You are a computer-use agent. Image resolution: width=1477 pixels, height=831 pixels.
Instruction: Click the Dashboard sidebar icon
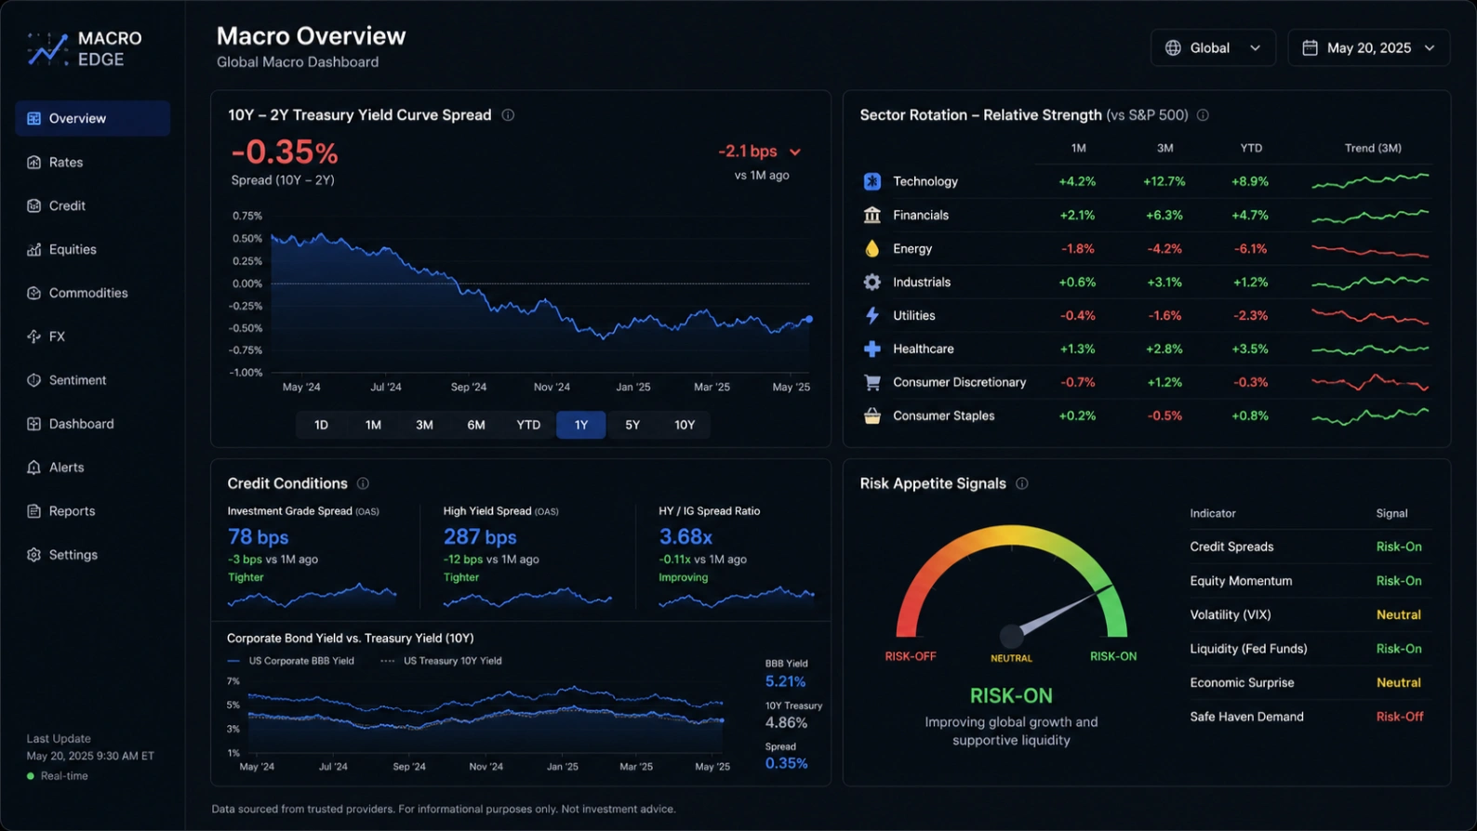(33, 424)
